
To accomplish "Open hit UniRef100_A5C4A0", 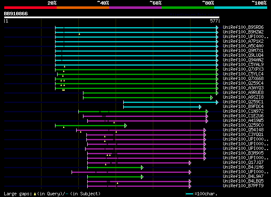I will (243, 46).
